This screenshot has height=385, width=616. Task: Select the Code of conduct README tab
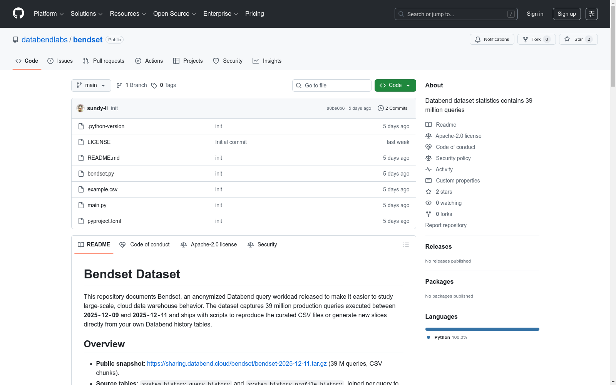tap(145, 244)
